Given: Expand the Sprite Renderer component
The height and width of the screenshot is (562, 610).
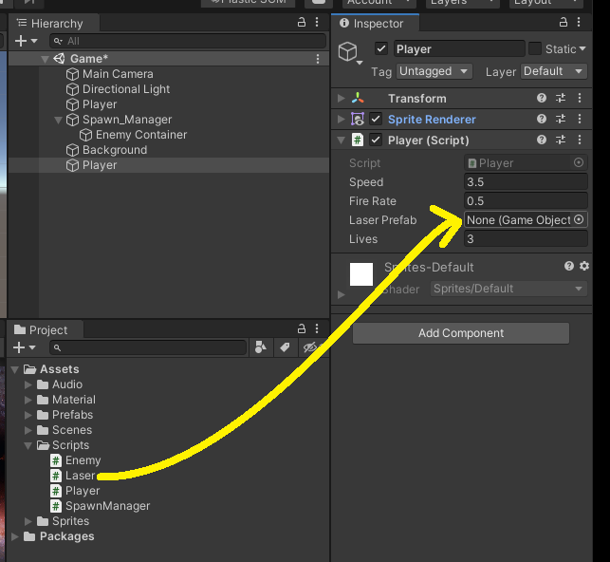Looking at the screenshot, I should (342, 119).
